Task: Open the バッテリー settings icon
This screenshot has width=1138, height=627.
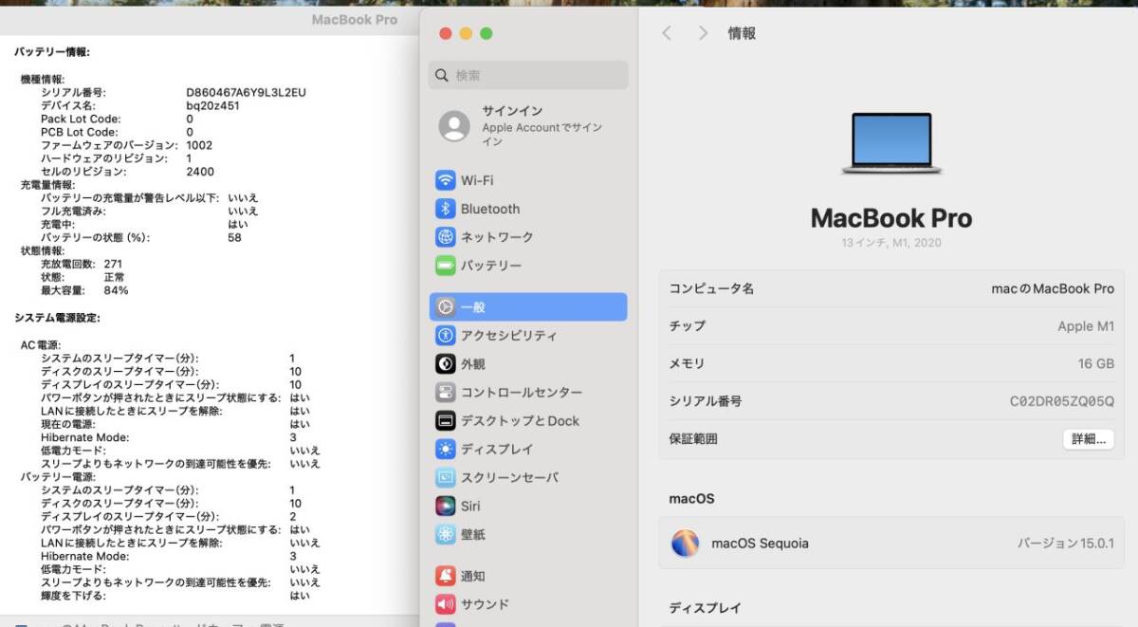Action: [446, 266]
